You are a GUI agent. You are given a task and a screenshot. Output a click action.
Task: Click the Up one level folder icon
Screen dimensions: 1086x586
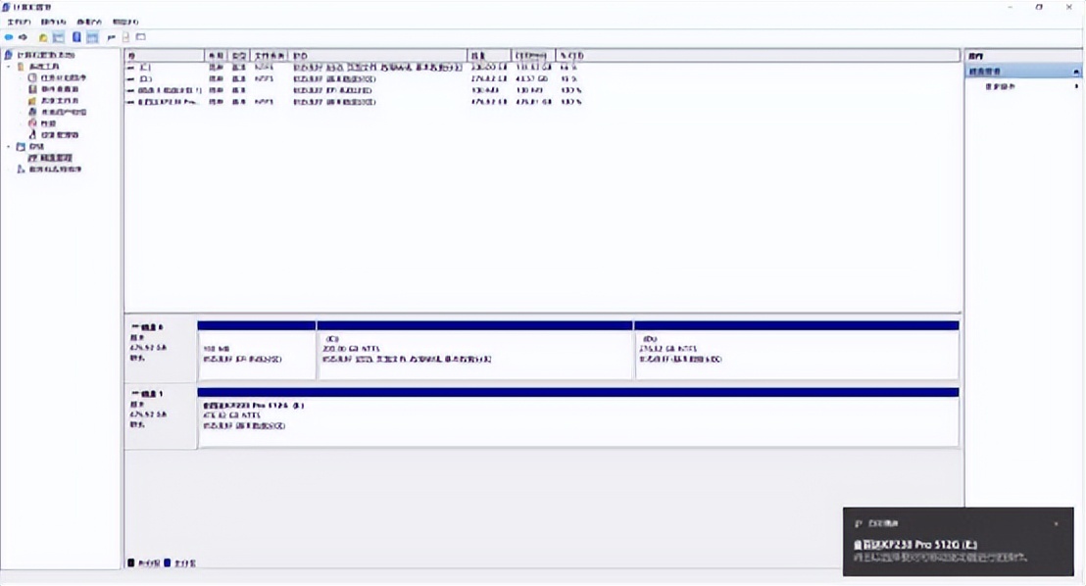(x=42, y=37)
